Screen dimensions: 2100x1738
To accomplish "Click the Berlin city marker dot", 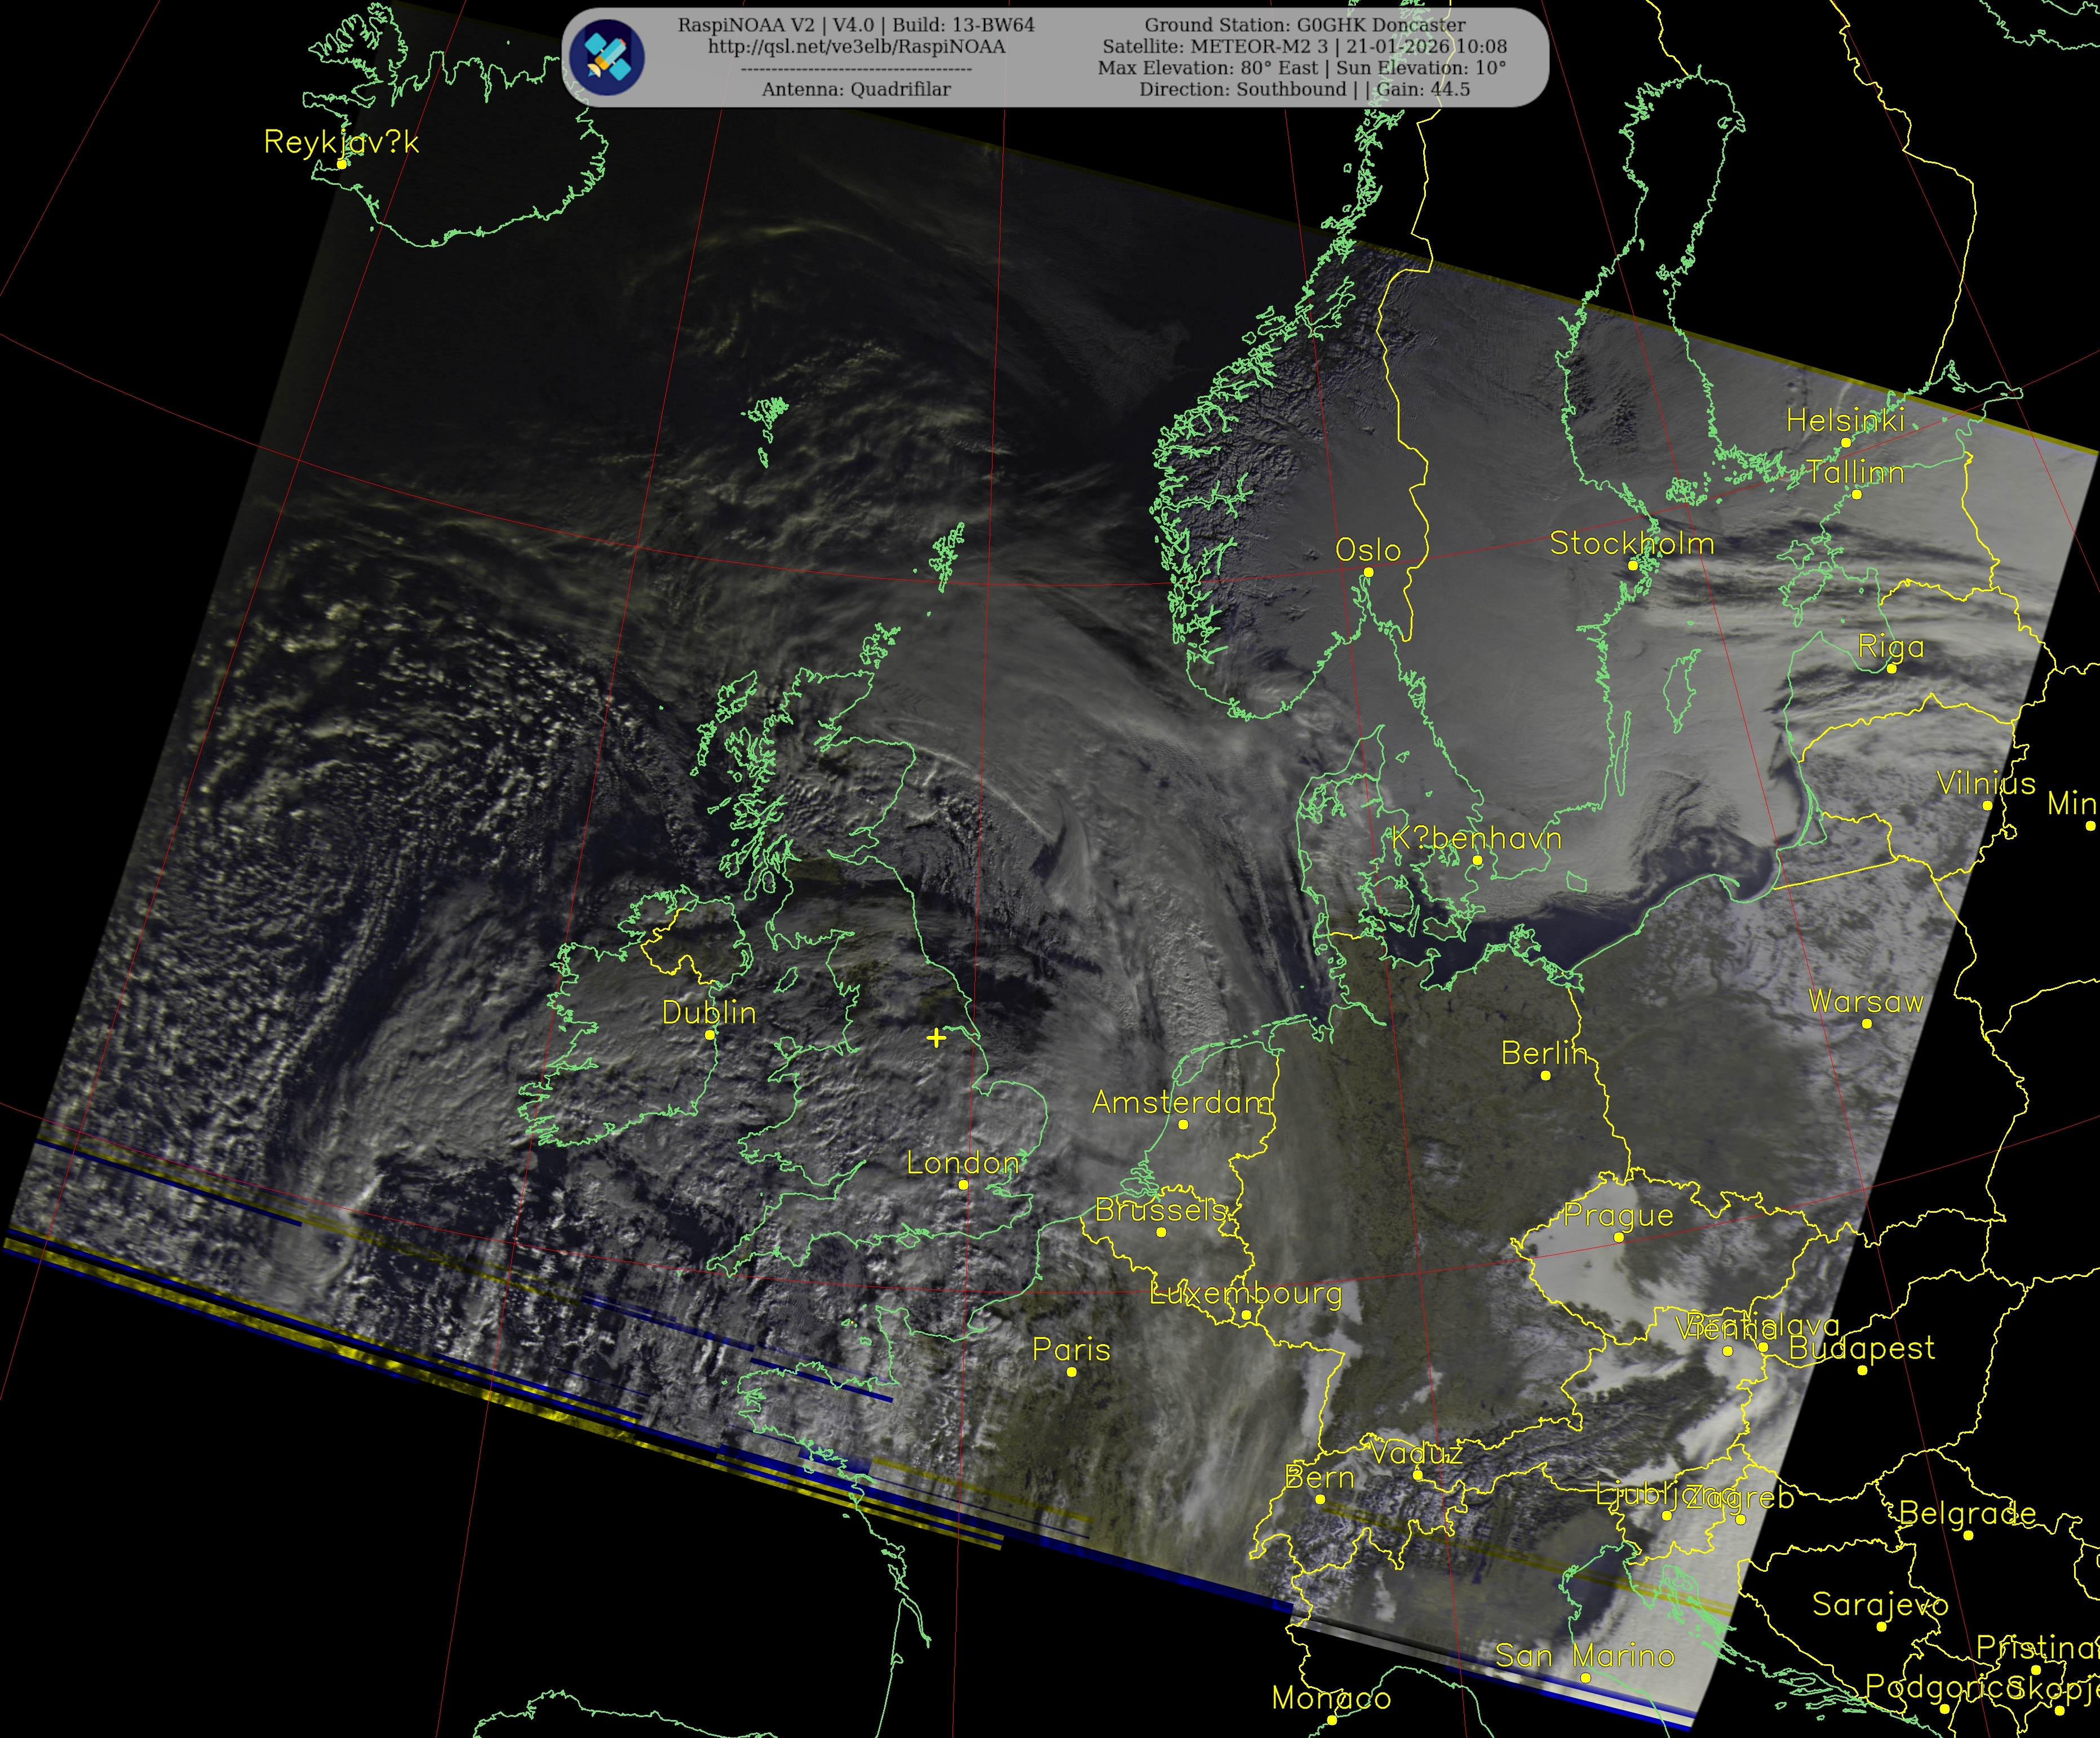I will point(1545,1076).
